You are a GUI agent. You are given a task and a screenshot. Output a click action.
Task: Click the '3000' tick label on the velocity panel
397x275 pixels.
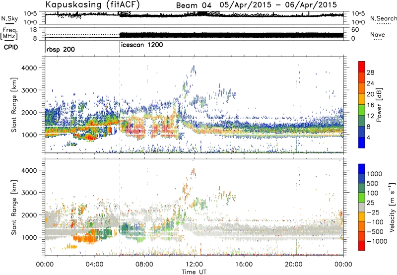coord(29,193)
